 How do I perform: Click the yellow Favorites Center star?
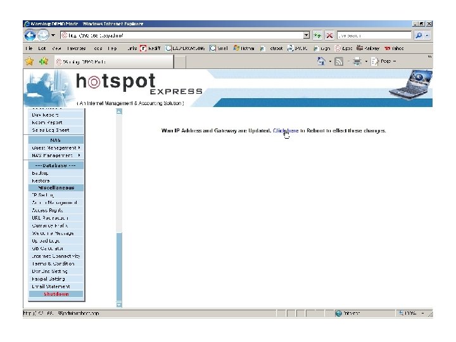pos(29,61)
